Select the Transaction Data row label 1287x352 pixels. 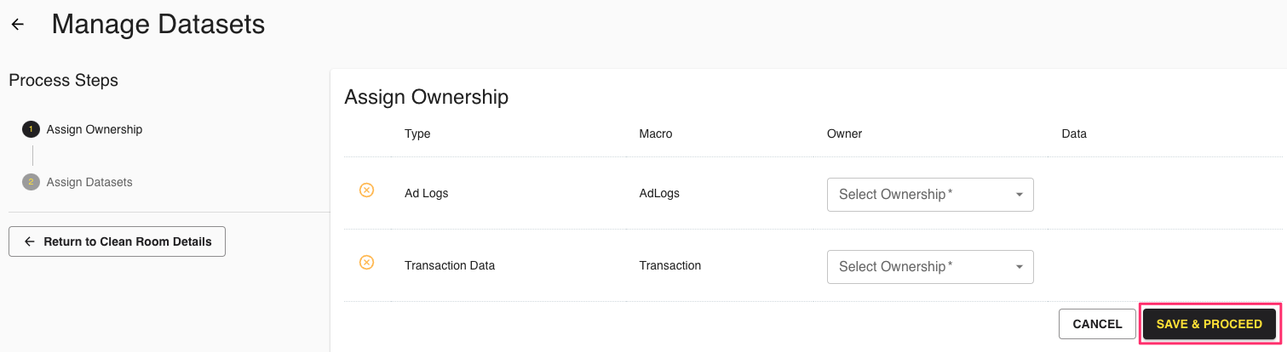(450, 265)
